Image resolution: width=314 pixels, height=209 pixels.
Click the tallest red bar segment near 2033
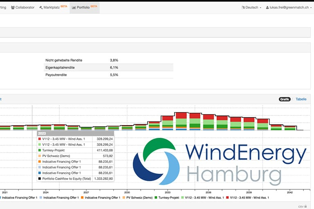coord(181,115)
